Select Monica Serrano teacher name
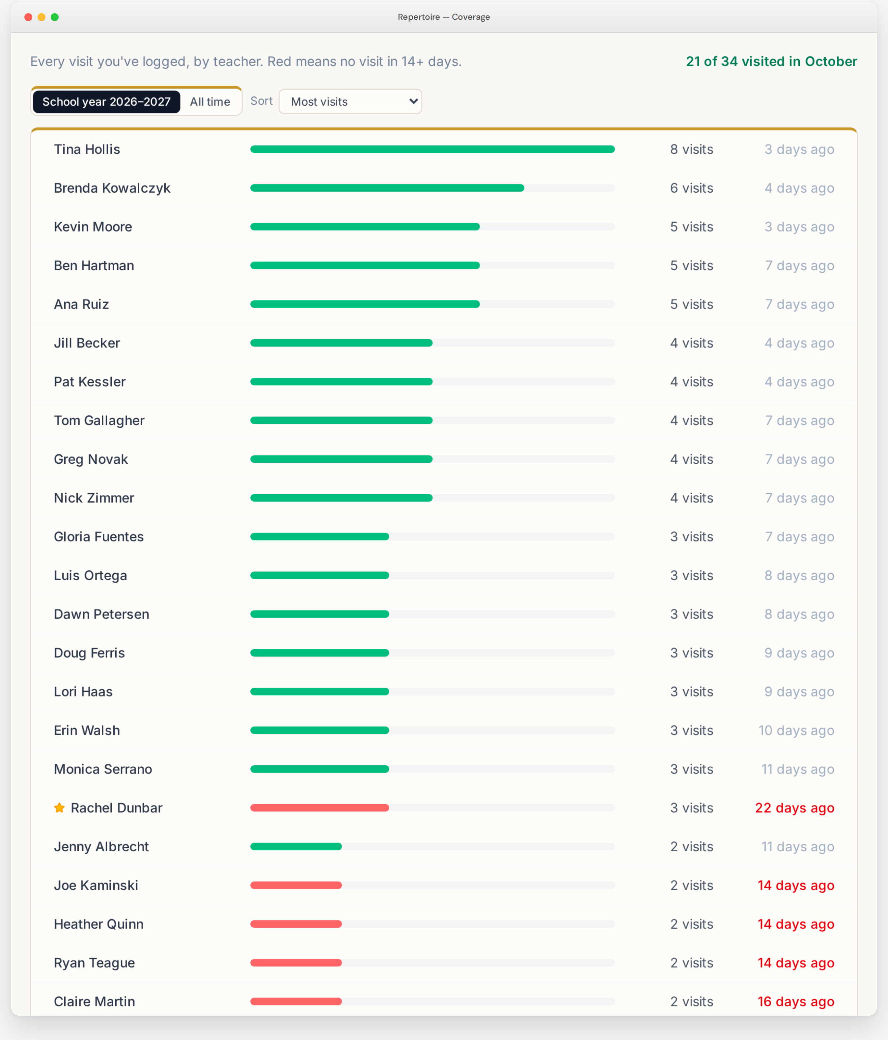The height and width of the screenshot is (1040, 888). 103,769
